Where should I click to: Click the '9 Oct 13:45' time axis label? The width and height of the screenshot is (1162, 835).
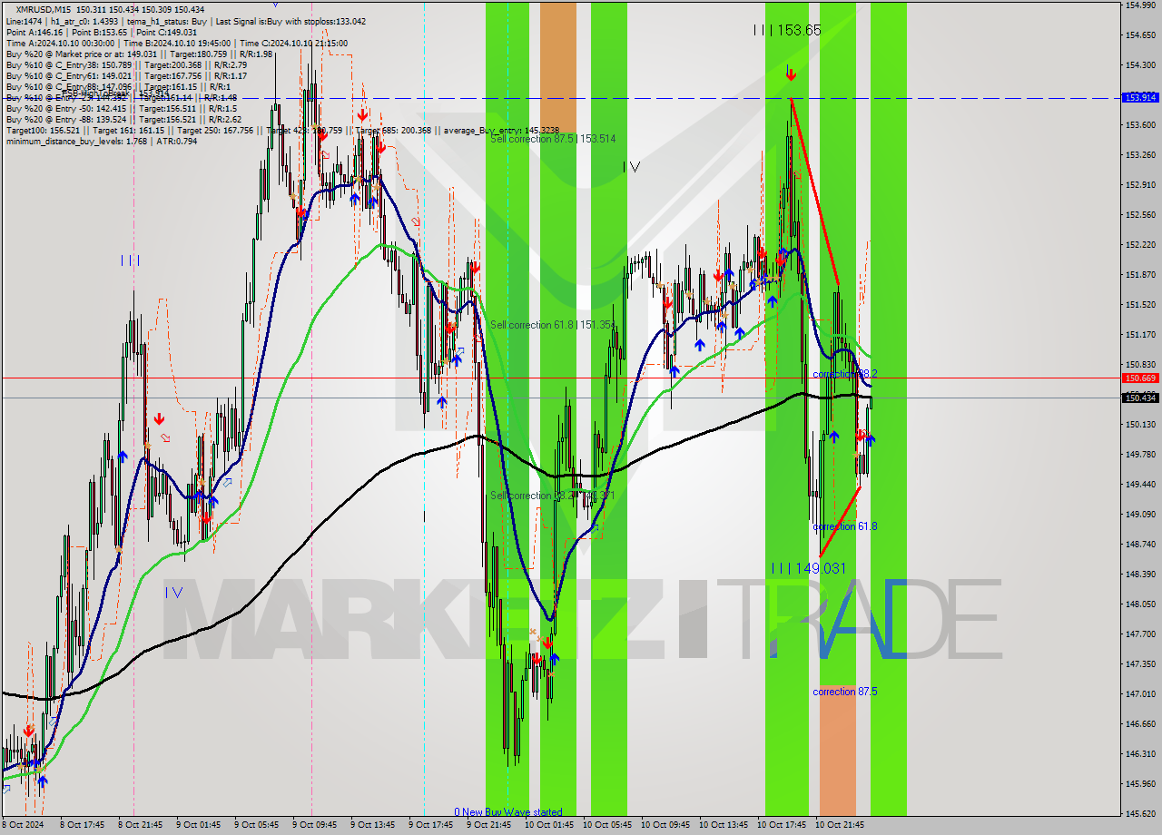coord(373,825)
